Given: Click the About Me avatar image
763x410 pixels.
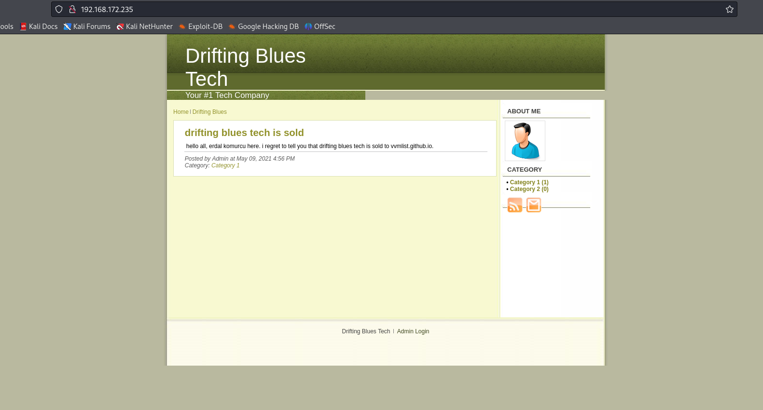Looking at the screenshot, I should click(525, 141).
